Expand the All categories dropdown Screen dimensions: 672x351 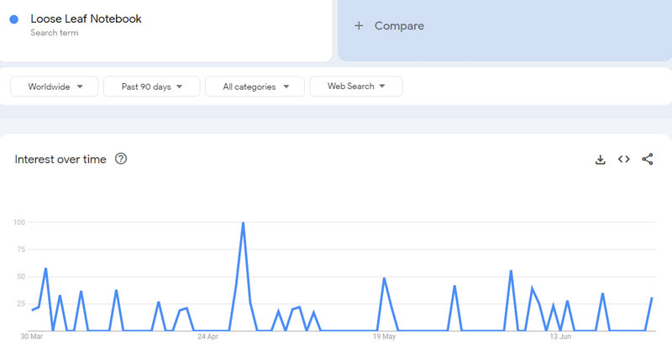click(x=256, y=86)
